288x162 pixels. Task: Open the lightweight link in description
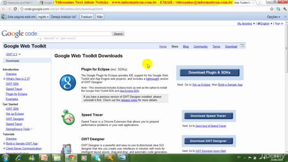click(153, 79)
